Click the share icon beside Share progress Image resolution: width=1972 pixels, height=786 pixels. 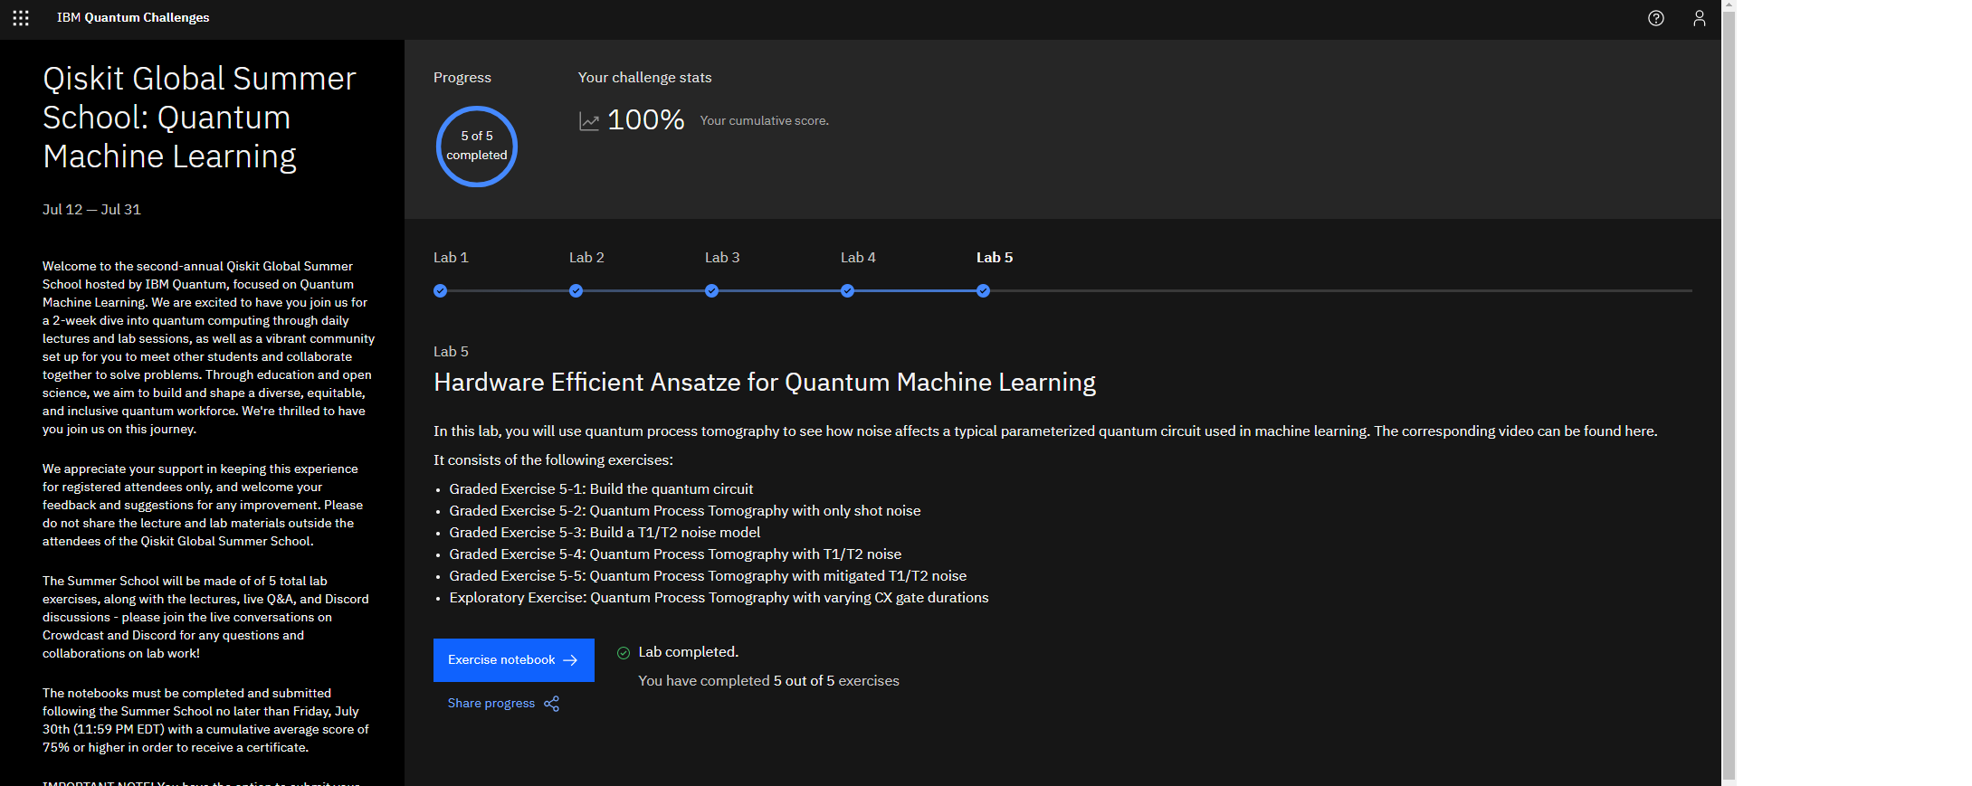pos(552,704)
